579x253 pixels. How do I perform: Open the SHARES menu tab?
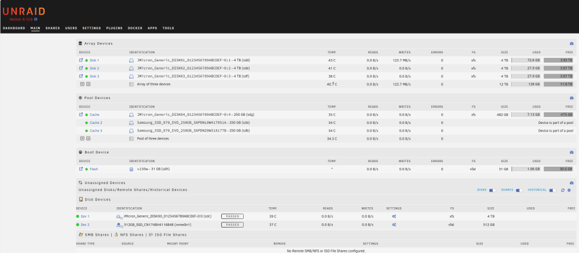click(x=53, y=28)
